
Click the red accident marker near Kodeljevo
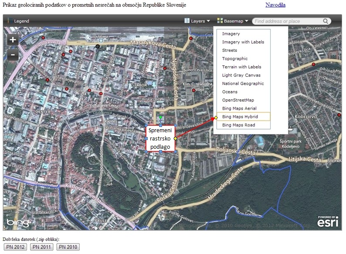click(x=339, y=115)
